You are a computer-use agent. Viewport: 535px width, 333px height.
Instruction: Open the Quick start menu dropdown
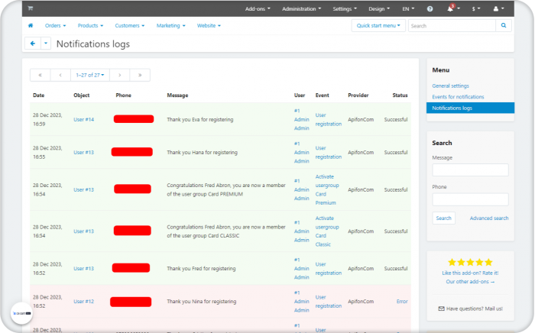(378, 25)
